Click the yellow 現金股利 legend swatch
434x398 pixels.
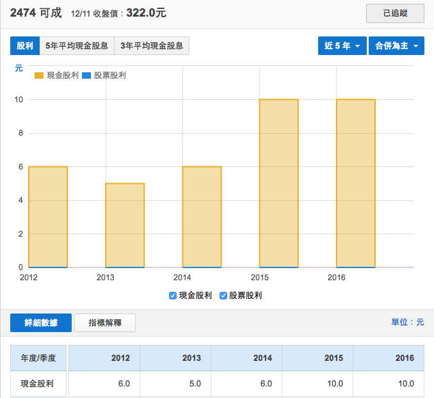[x=39, y=76]
